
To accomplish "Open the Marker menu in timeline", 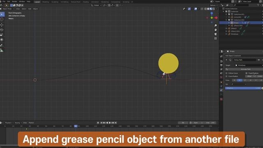I will [31, 123].
